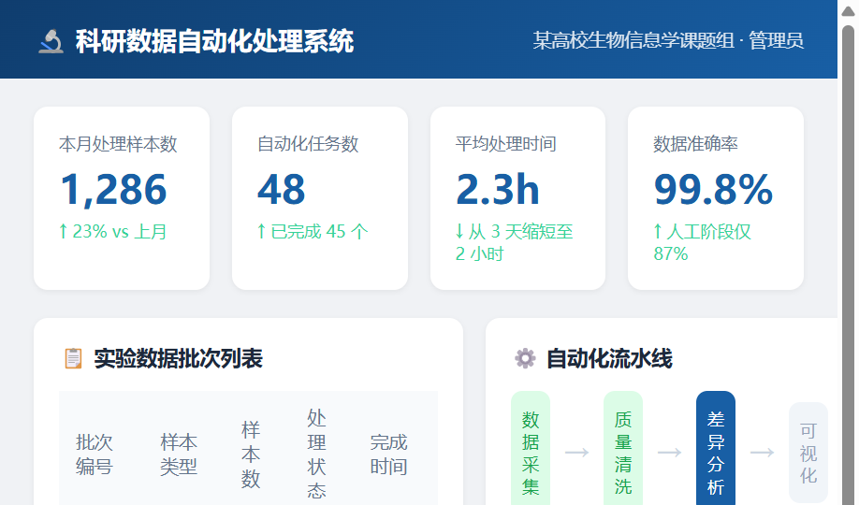This screenshot has height=505, width=859.
Task: Click the scrollbar up arrow
Action: point(848,11)
